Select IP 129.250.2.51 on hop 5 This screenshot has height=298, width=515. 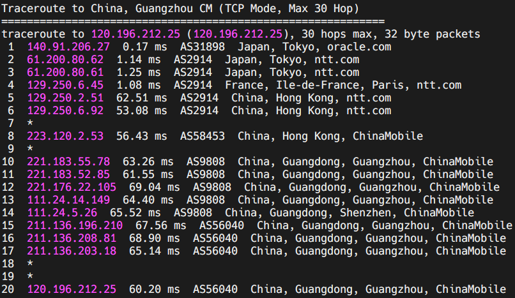(x=65, y=98)
